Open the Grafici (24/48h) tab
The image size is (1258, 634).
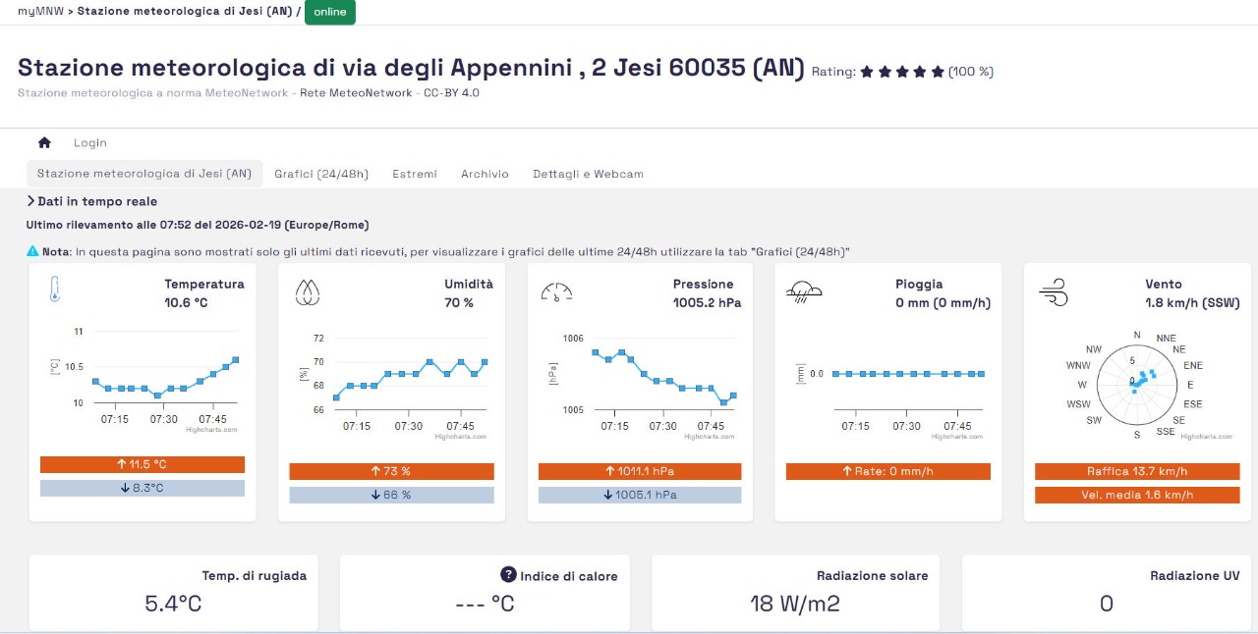[x=321, y=174]
